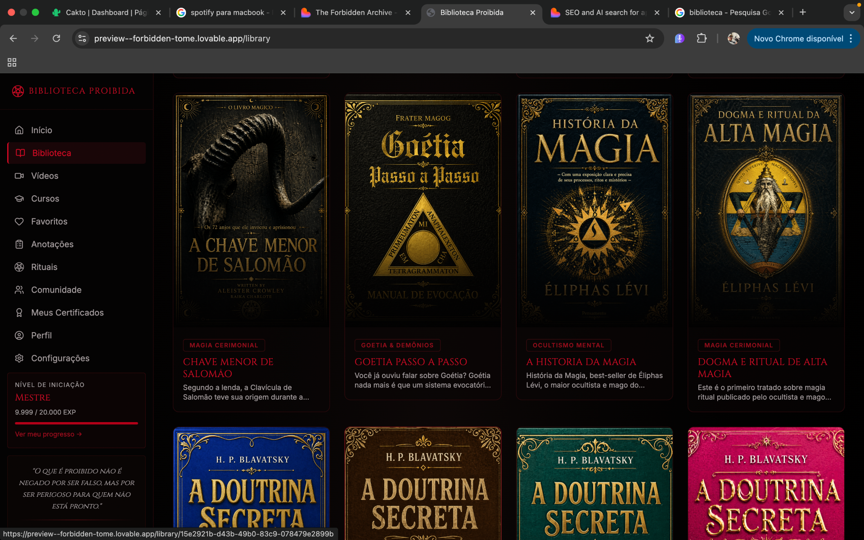The image size is (864, 540).
Task: Click the A Chave Menor de Salomão cover
Action: (252, 210)
